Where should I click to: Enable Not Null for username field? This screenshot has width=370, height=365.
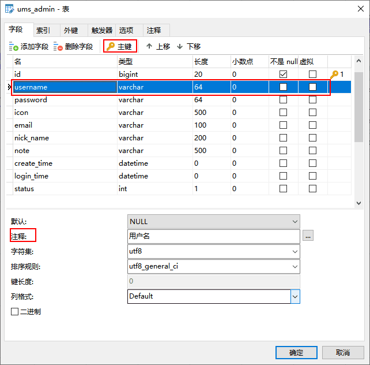click(283, 87)
